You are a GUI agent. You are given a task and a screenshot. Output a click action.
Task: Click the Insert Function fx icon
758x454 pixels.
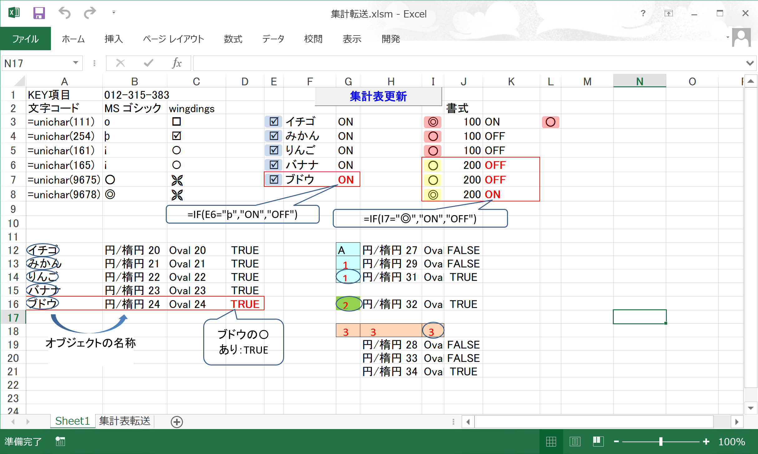pos(177,63)
